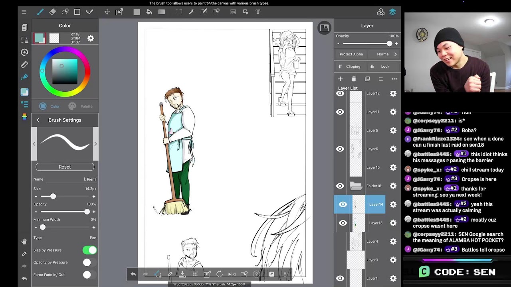Viewport: 511px width, 287px height.
Task: Open settings gear for Layer12
Action: [x=393, y=94]
